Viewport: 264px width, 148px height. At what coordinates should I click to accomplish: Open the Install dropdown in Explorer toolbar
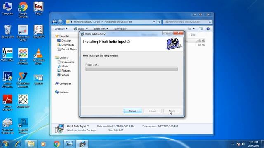point(87,29)
